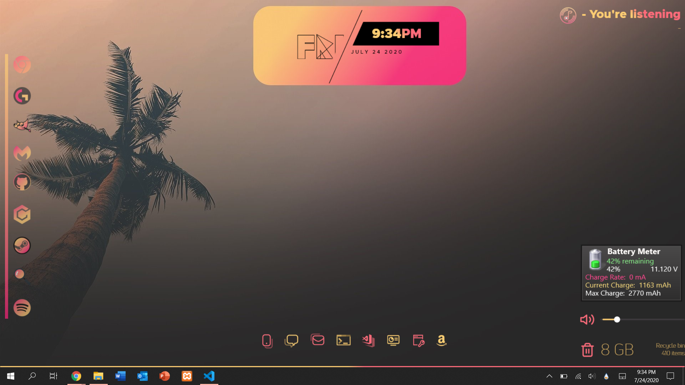Open Steam from the left dock
This screenshot has width=685, height=385.
pos(22,246)
